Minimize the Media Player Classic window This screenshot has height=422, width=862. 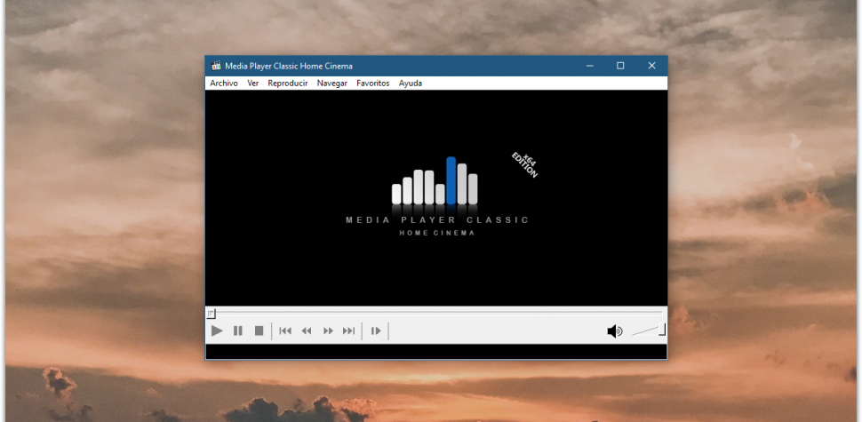pos(590,66)
